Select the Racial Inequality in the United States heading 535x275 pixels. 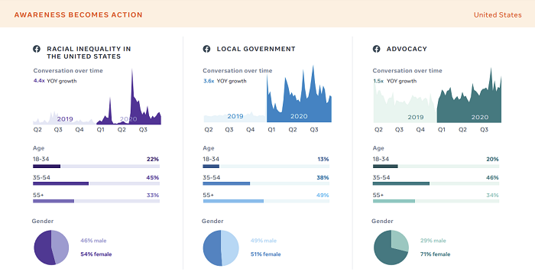(x=89, y=53)
